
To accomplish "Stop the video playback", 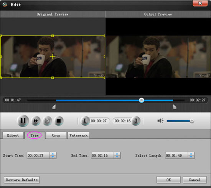I will [x=59, y=121].
